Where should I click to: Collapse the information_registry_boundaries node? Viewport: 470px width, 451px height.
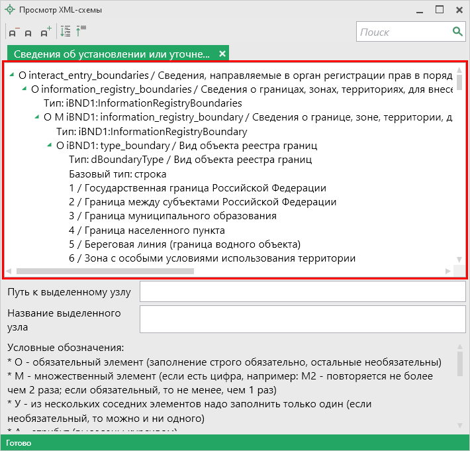click(x=25, y=89)
